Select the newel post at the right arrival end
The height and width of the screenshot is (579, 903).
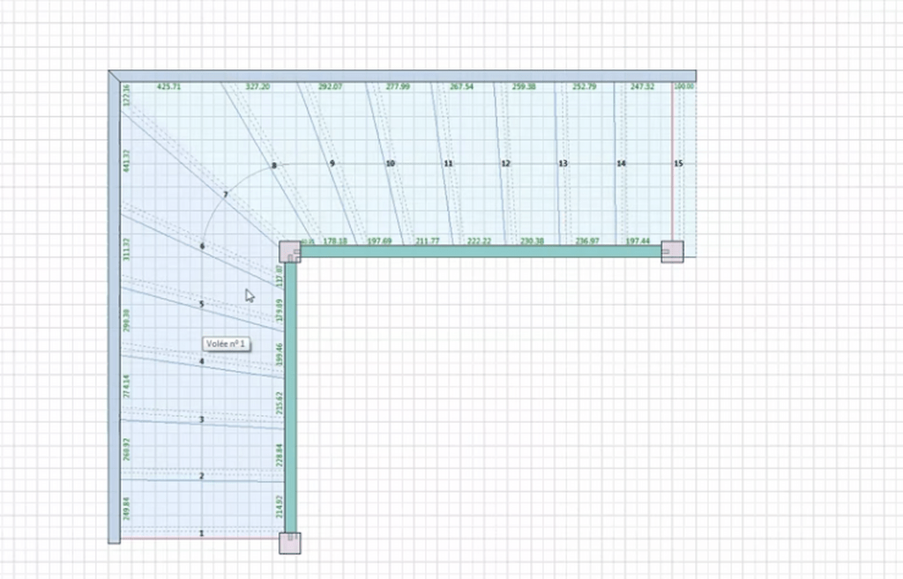(672, 251)
